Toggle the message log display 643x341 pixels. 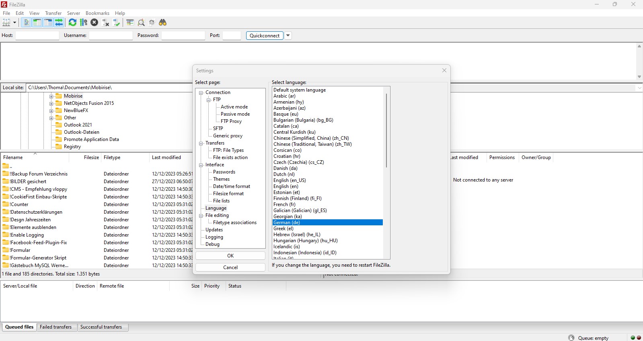[x=26, y=22]
